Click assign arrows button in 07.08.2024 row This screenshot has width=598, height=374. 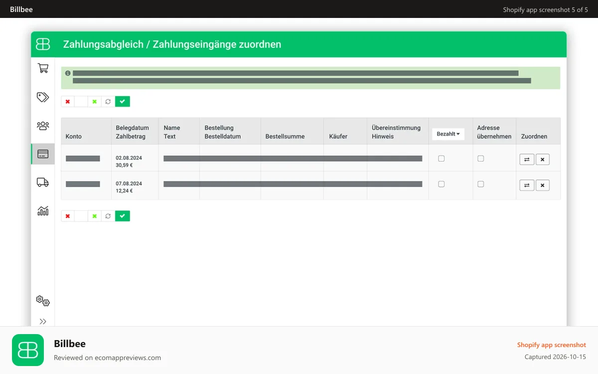click(527, 186)
